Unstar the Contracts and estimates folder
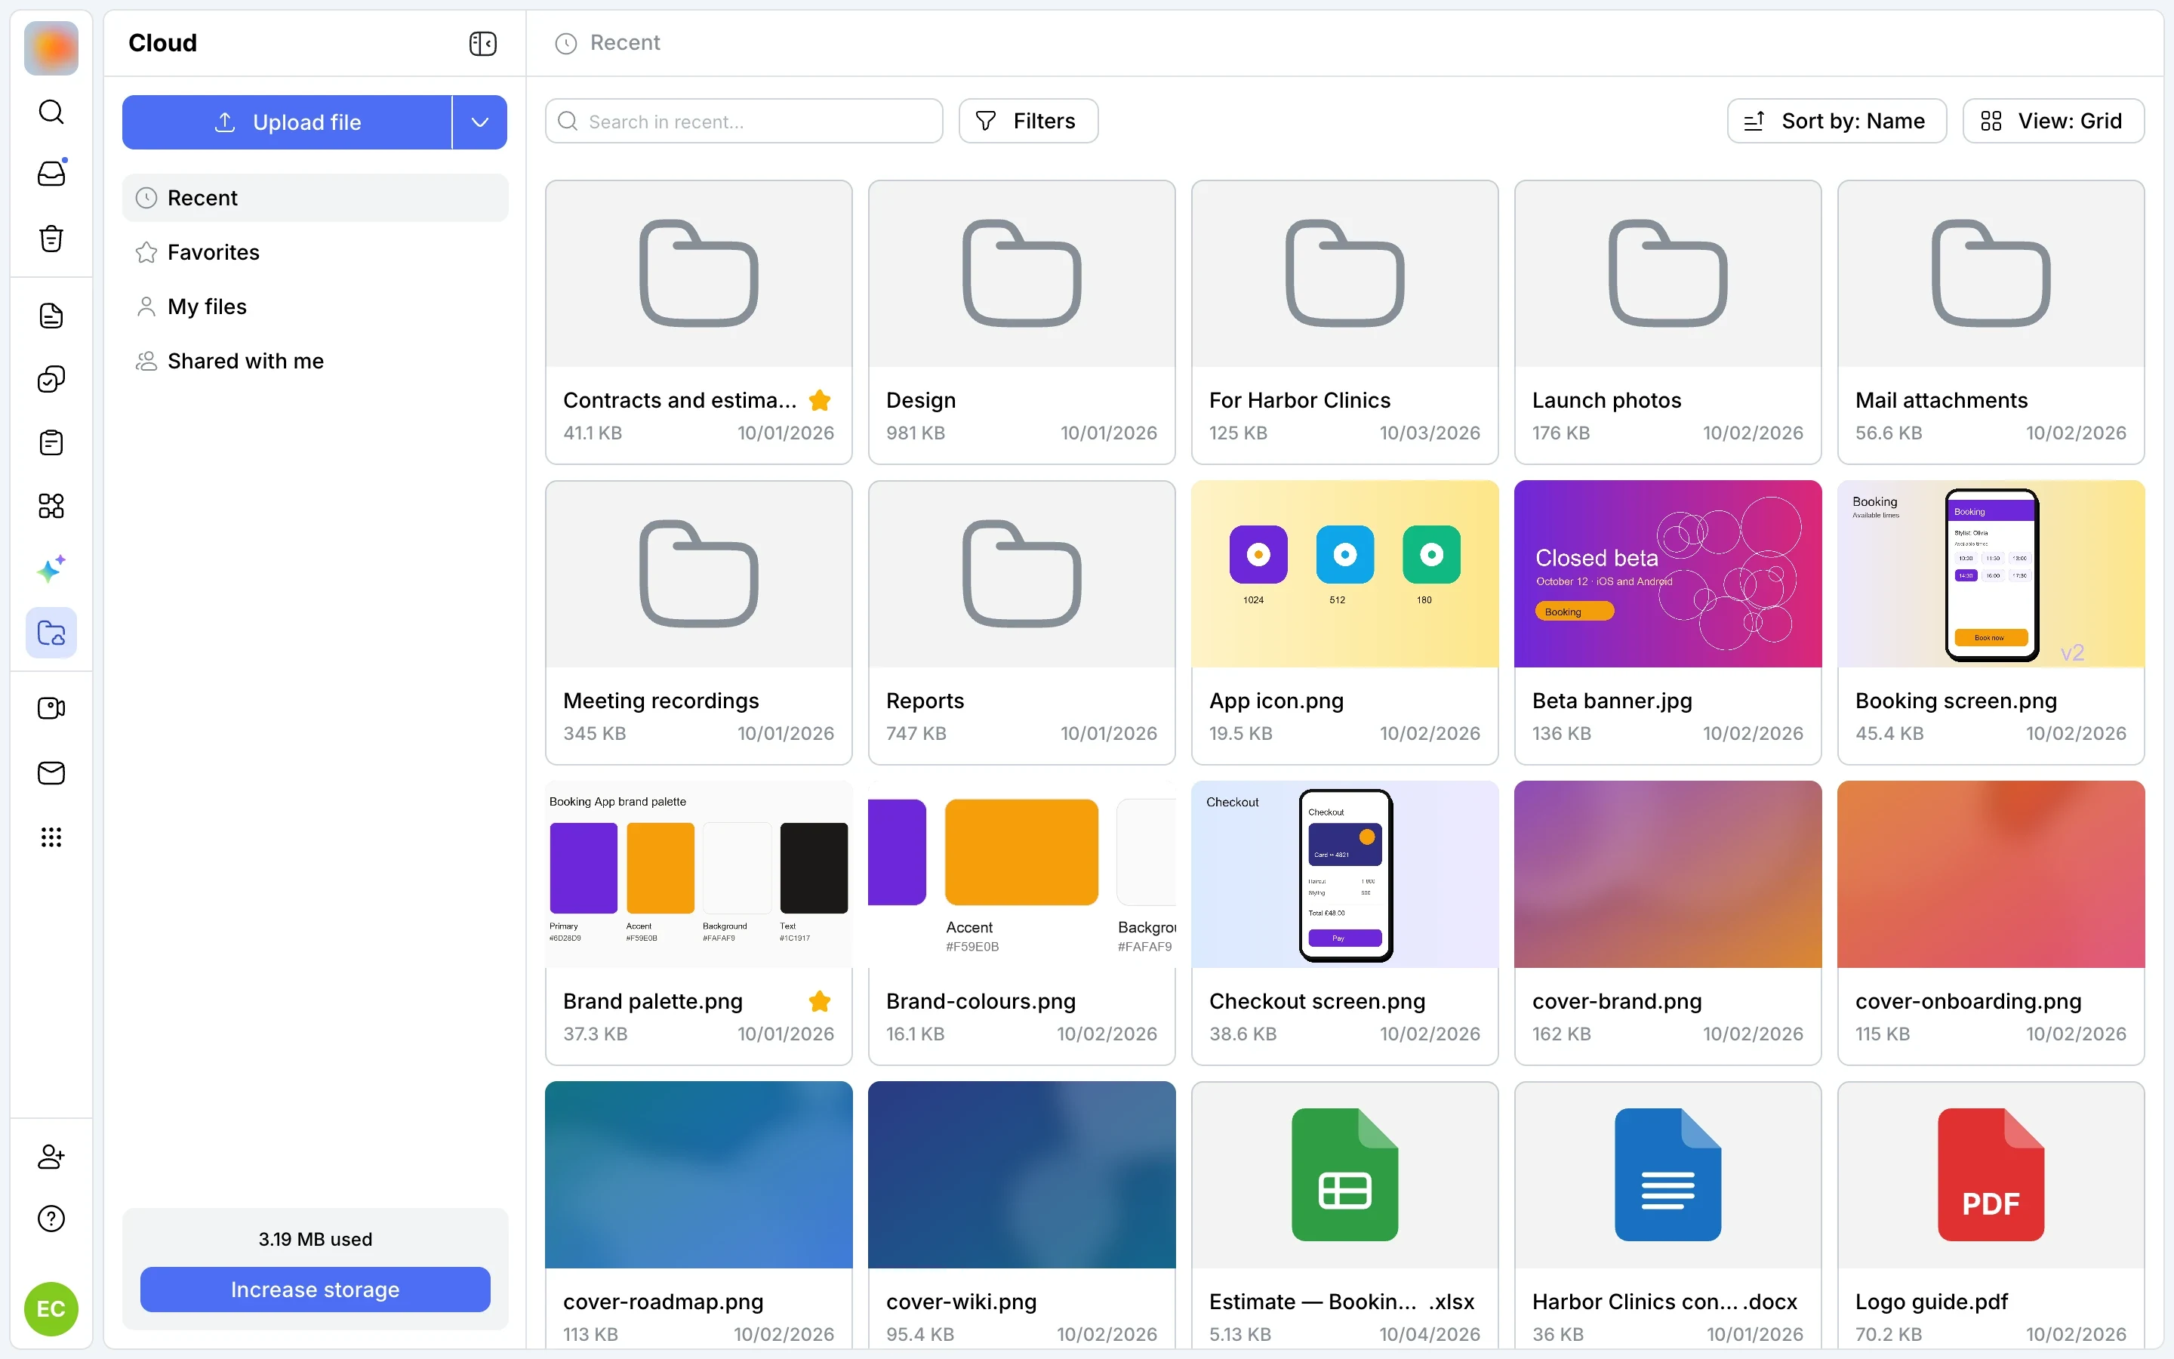Viewport: 2174px width, 1359px height. pyautogui.click(x=819, y=400)
